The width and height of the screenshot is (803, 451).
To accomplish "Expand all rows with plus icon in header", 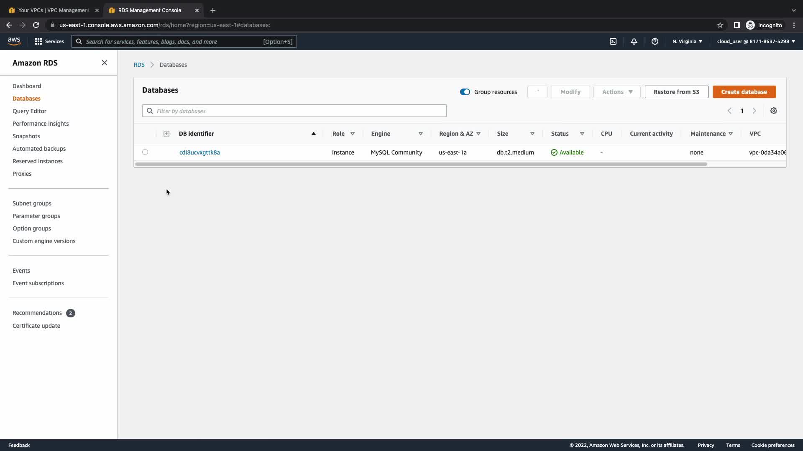I will pyautogui.click(x=166, y=134).
